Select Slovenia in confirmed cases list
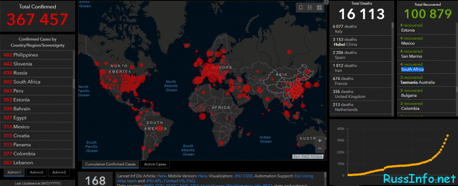Screen dimensions: 458x186 (36, 64)
